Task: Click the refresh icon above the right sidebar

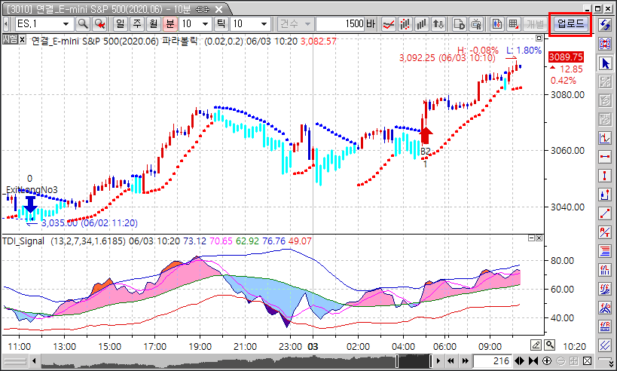Action: pos(604,24)
